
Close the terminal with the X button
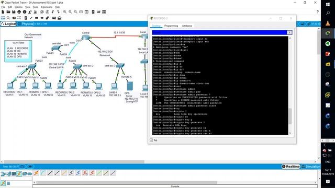[x=289, y=32]
